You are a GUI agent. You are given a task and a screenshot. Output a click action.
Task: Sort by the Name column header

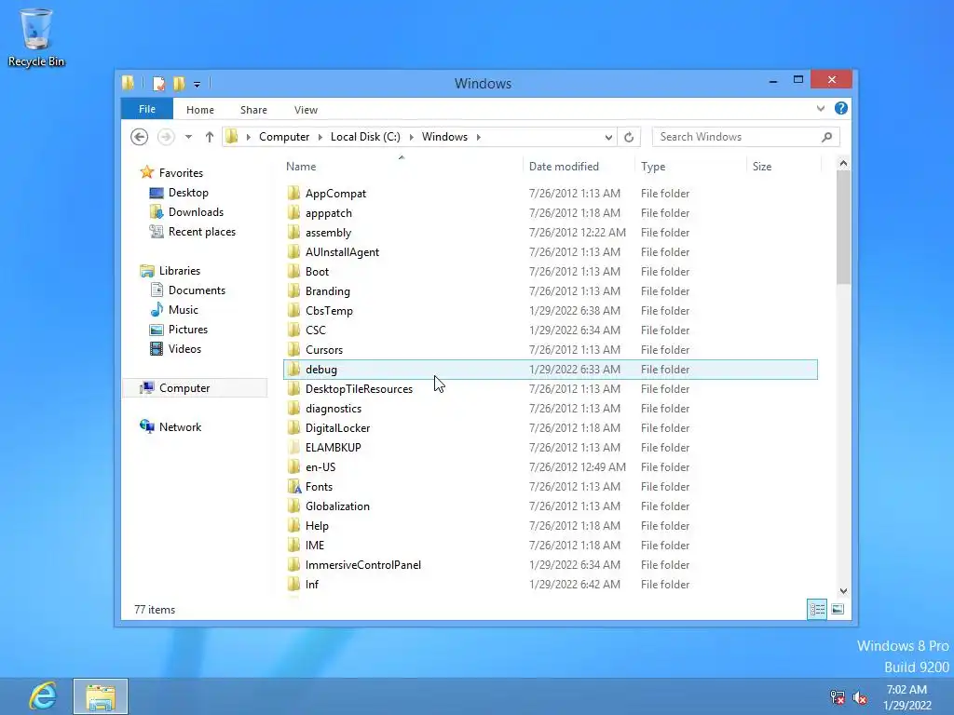[x=301, y=167]
